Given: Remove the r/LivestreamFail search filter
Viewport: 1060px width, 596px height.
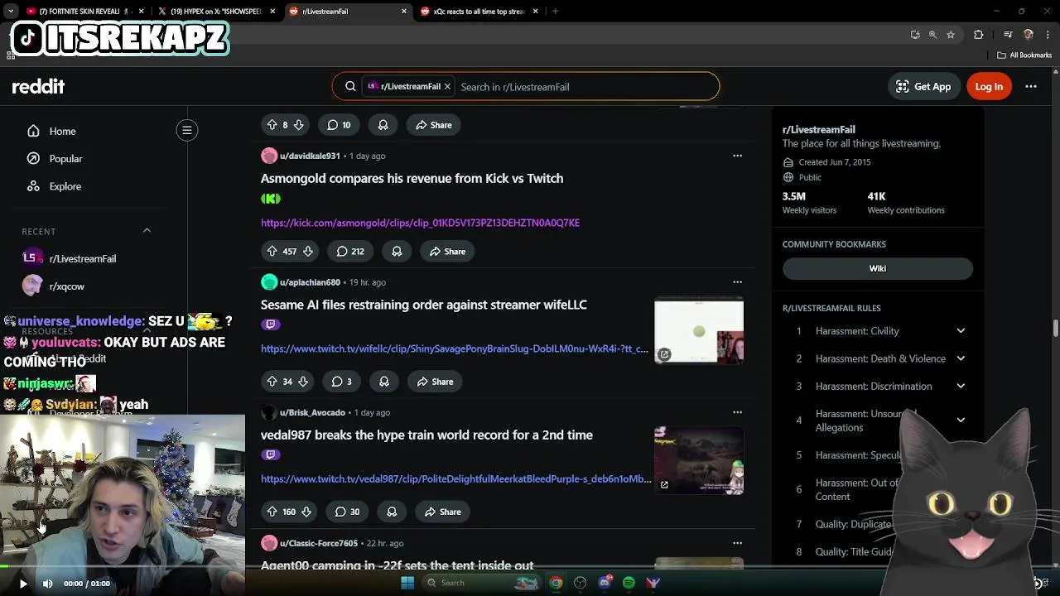Looking at the screenshot, I should click(x=447, y=86).
